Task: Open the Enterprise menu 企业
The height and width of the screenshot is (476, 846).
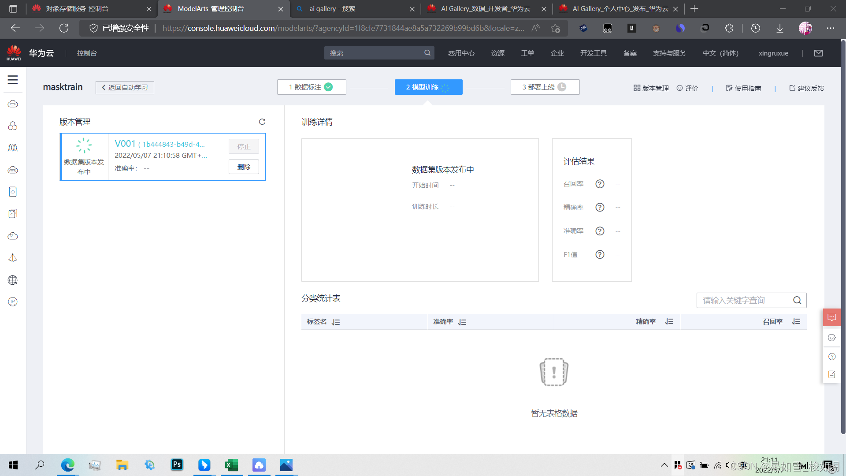Action: (x=557, y=53)
